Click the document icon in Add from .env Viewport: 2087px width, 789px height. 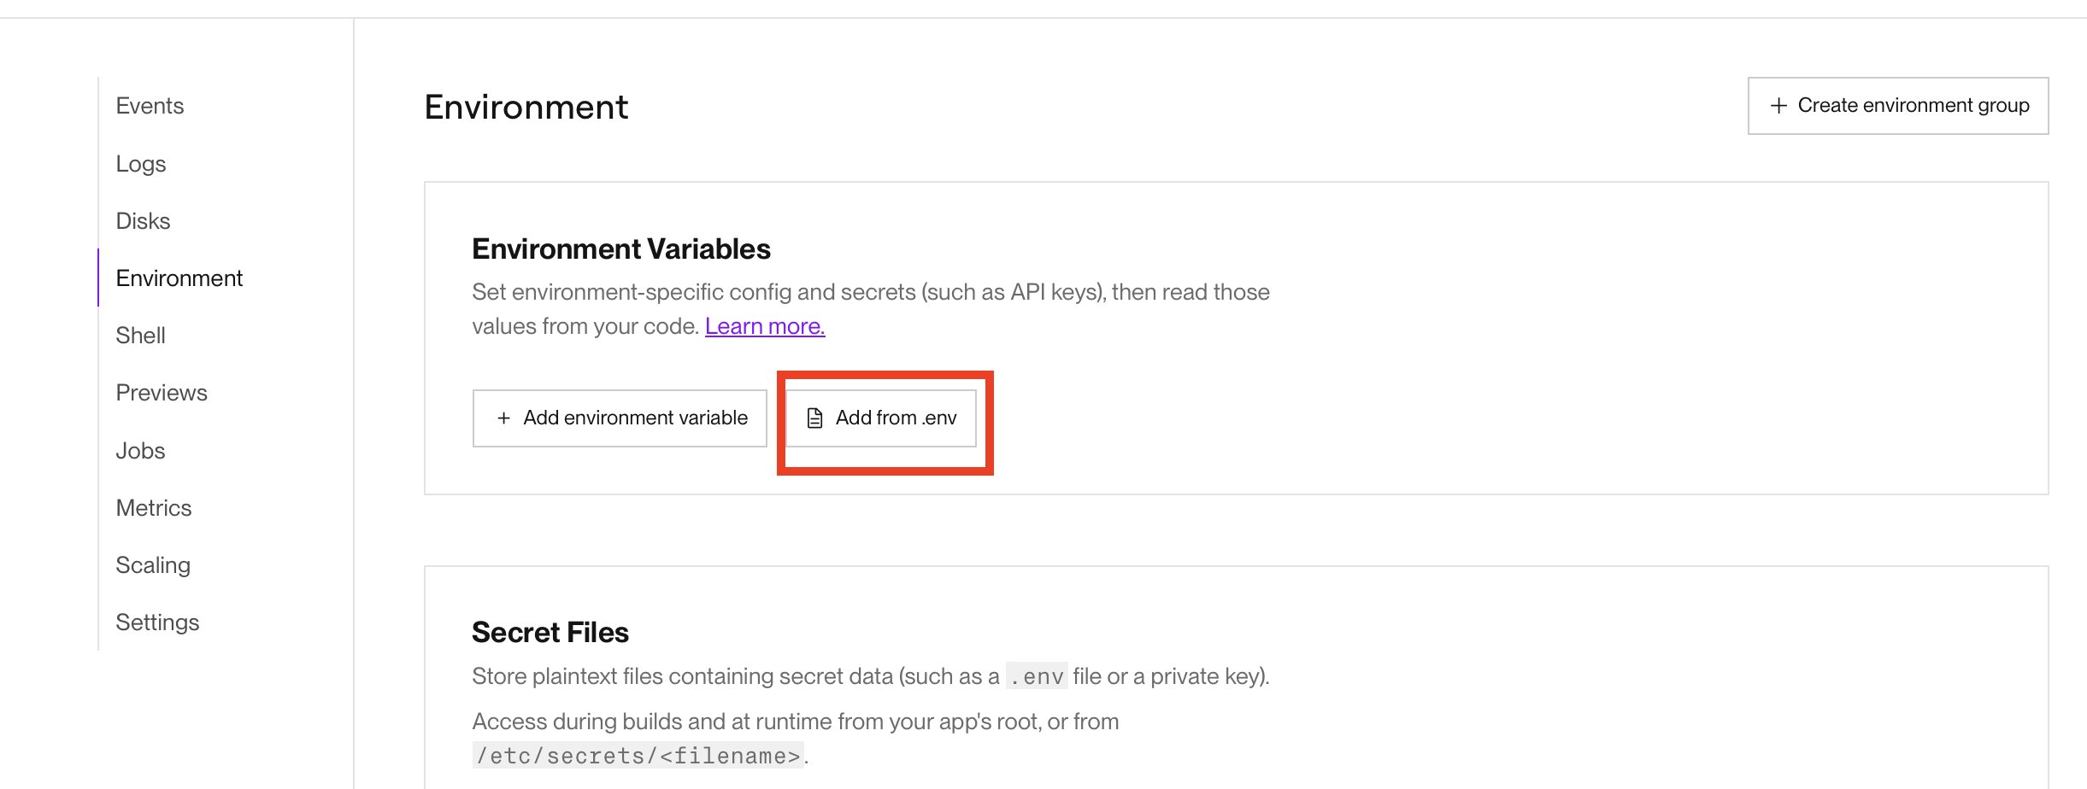click(x=815, y=418)
